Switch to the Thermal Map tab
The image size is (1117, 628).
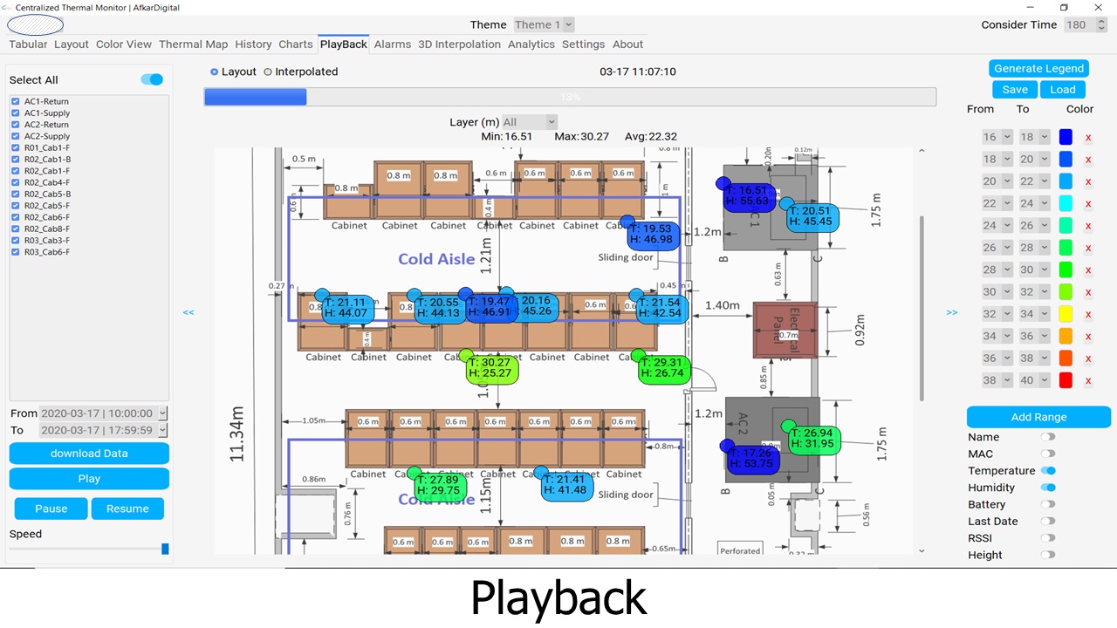(x=193, y=44)
